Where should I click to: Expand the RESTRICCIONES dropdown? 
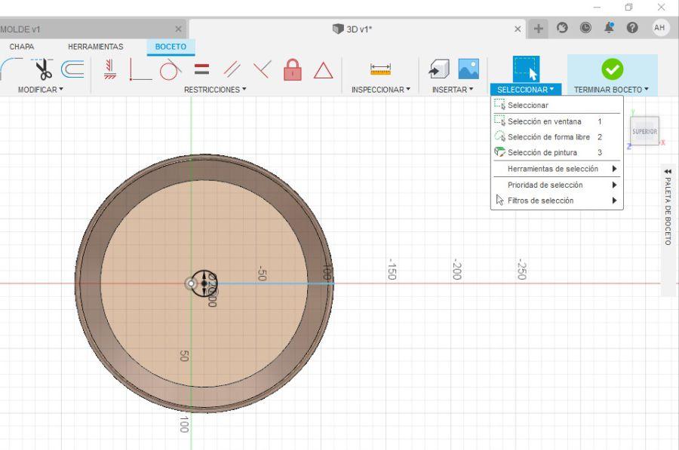pos(215,90)
